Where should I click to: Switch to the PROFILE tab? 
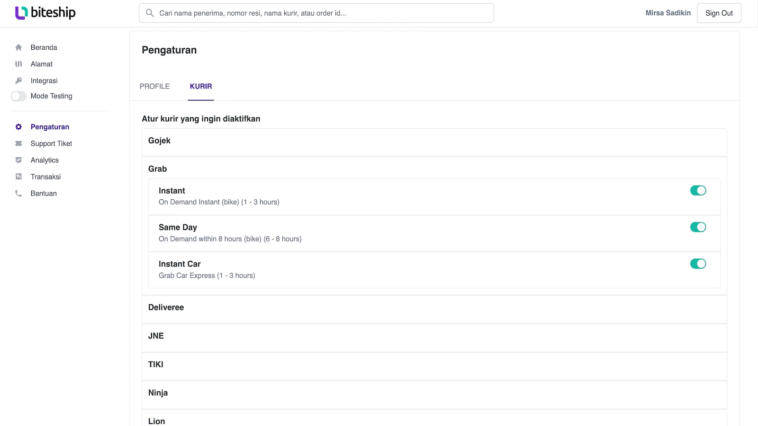154,86
